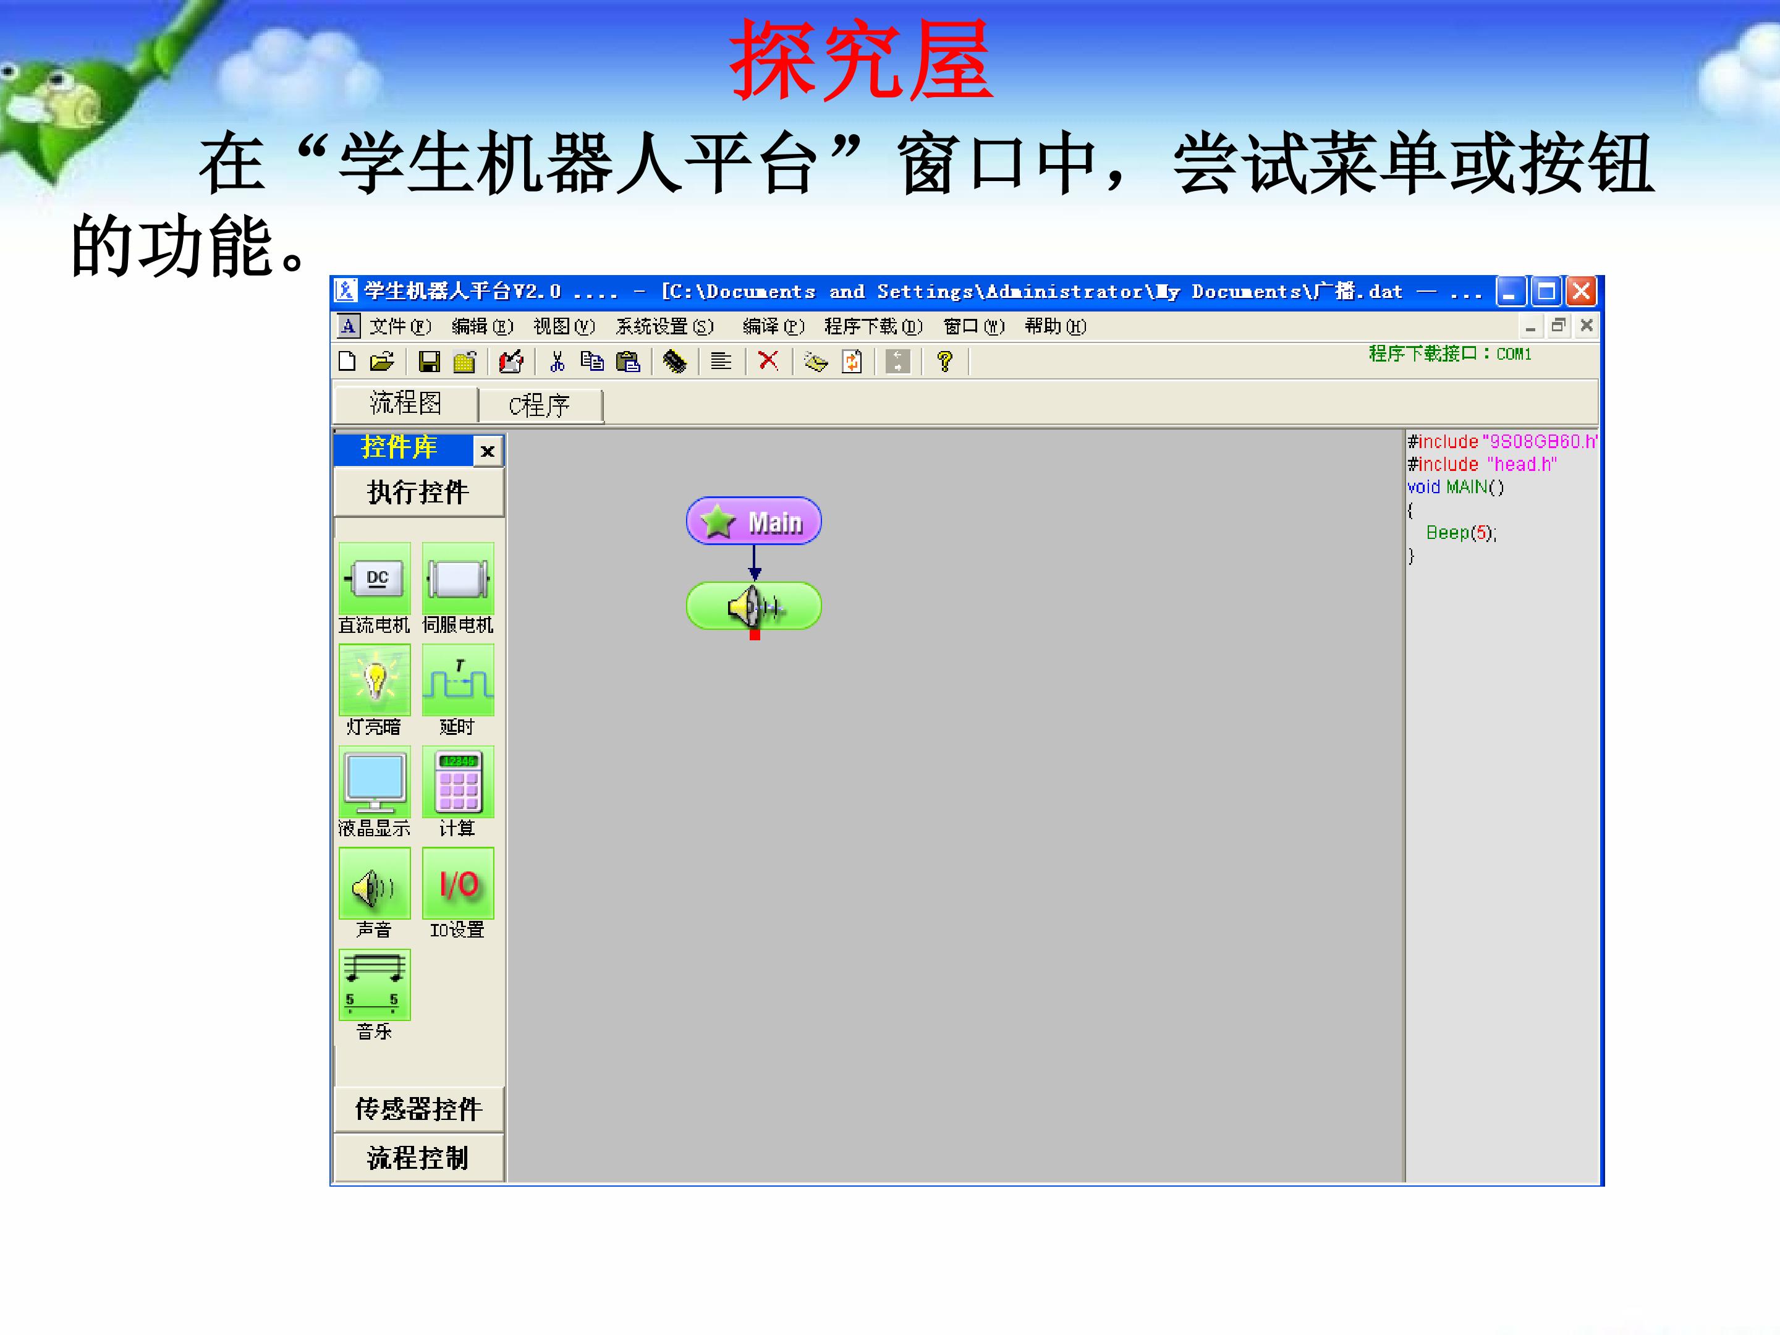Open the 系统设置(S) menu
1780x1335 pixels.
point(664,326)
